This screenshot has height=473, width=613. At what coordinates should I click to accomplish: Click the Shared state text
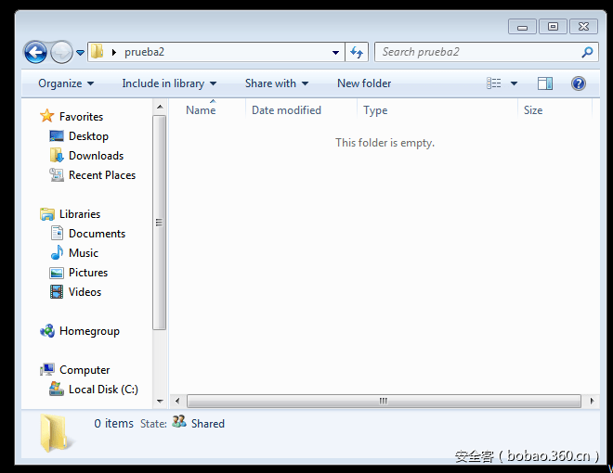click(x=208, y=424)
